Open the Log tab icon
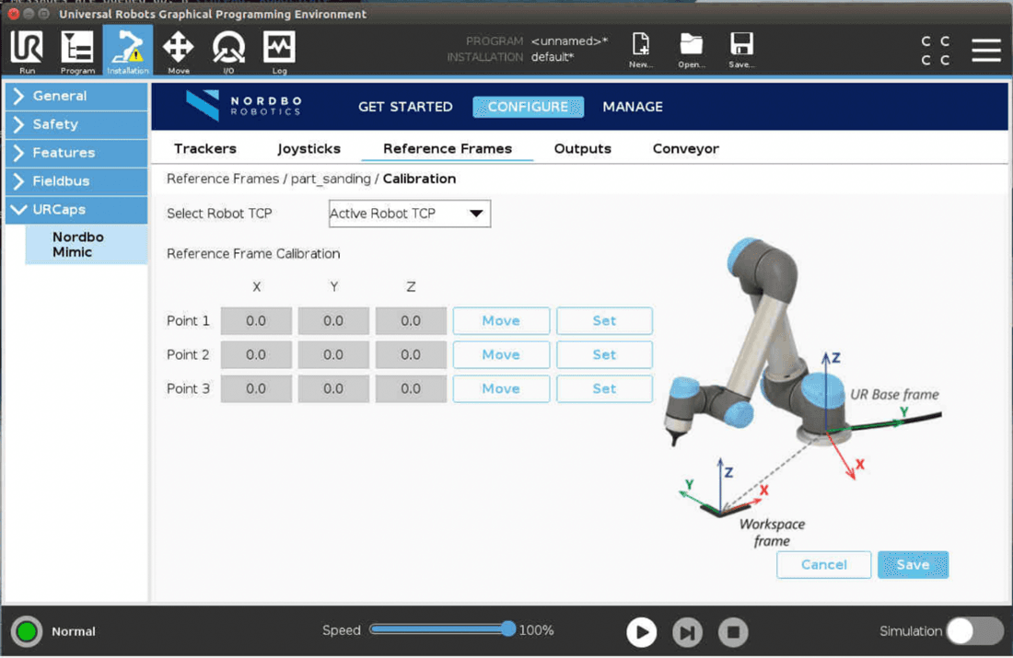 279,50
